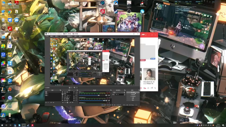Screen dimensions: 226x127
Task: Pop out the sources dock panel
Action: click(x=77, y=90)
